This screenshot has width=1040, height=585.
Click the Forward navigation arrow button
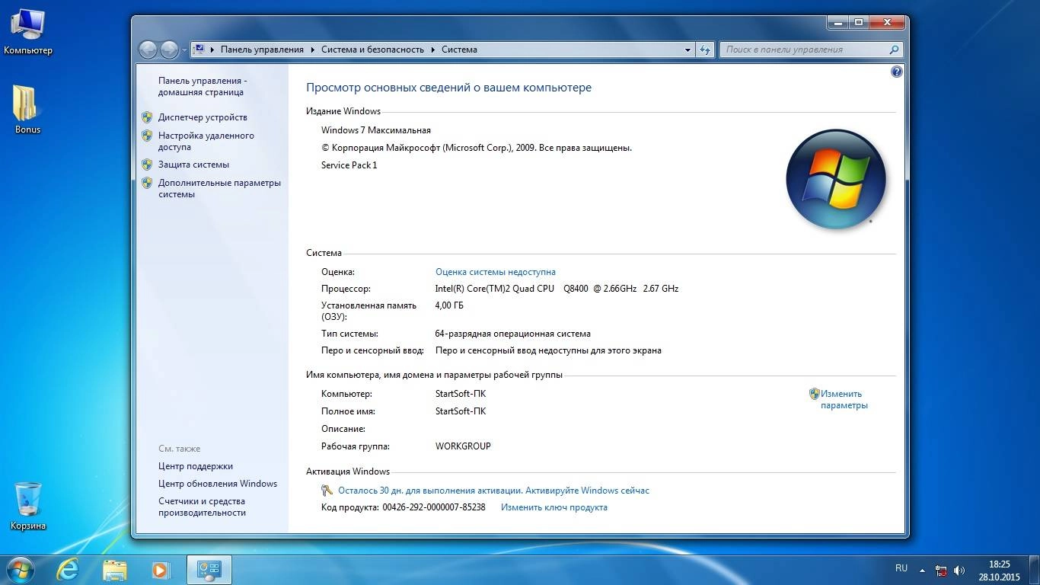(169, 50)
